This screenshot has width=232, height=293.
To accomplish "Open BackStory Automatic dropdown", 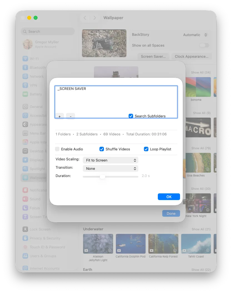I will tap(195, 35).
